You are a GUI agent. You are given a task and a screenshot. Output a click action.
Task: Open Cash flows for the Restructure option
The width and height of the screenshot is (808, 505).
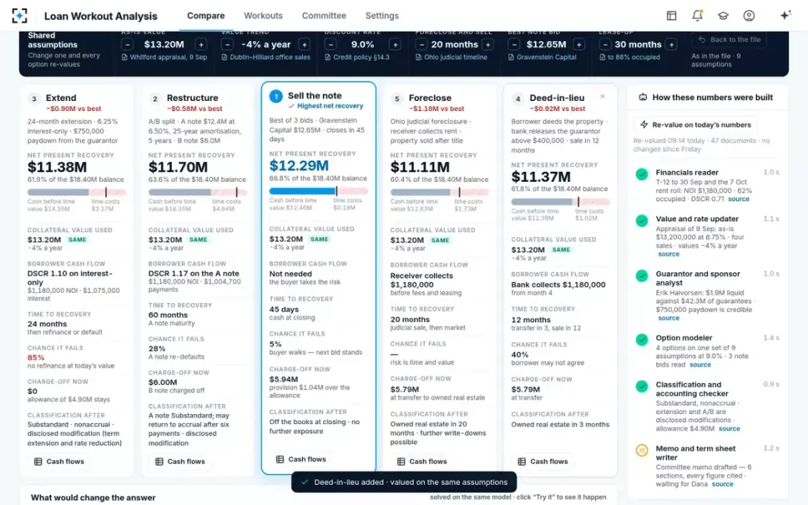tap(180, 461)
